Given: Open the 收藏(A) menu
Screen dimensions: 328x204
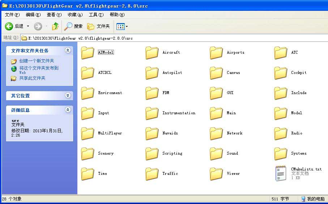Looking at the screenshot, I should [x=75, y=15].
